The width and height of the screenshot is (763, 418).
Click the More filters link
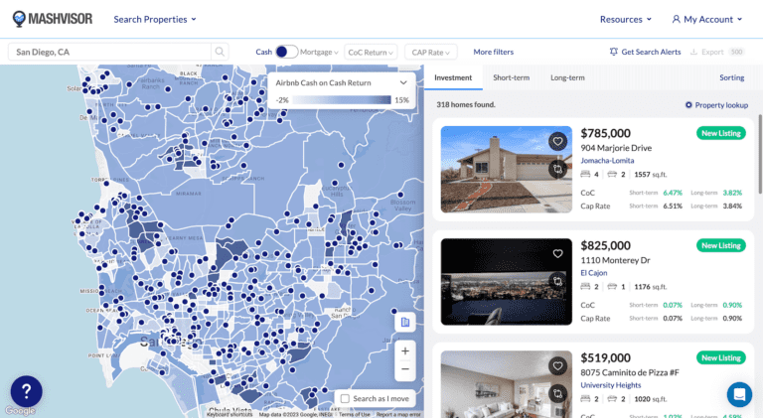pyautogui.click(x=493, y=52)
